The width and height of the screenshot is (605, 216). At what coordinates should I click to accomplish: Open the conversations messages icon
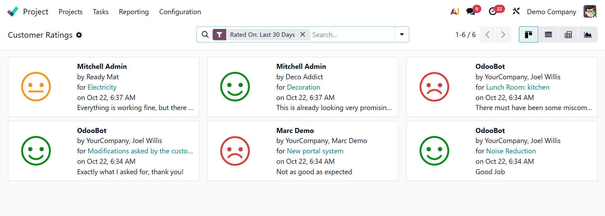click(471, 12)
